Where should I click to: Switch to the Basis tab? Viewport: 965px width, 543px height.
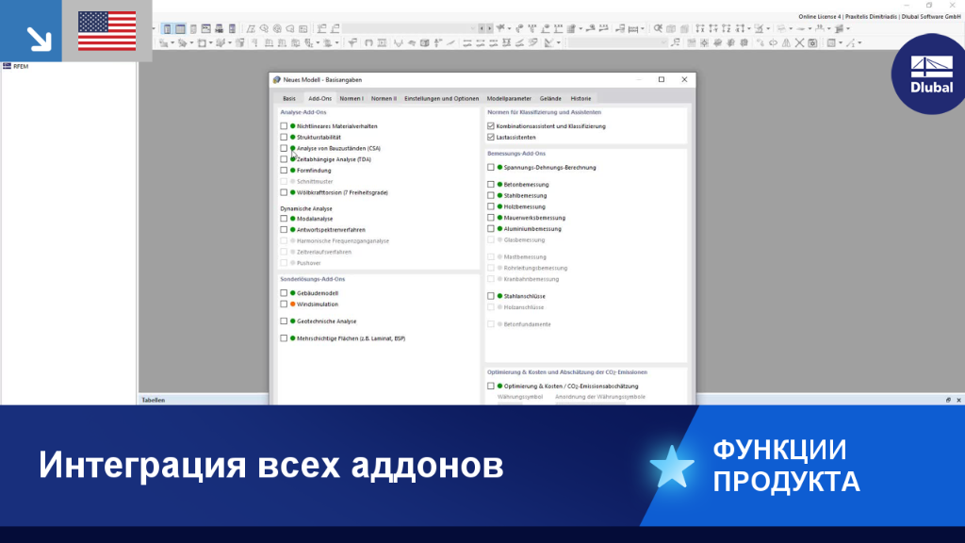289,98
